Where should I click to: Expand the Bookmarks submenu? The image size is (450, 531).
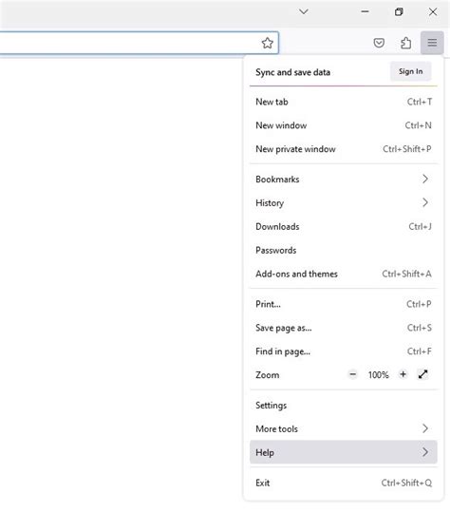pos(344,180)
